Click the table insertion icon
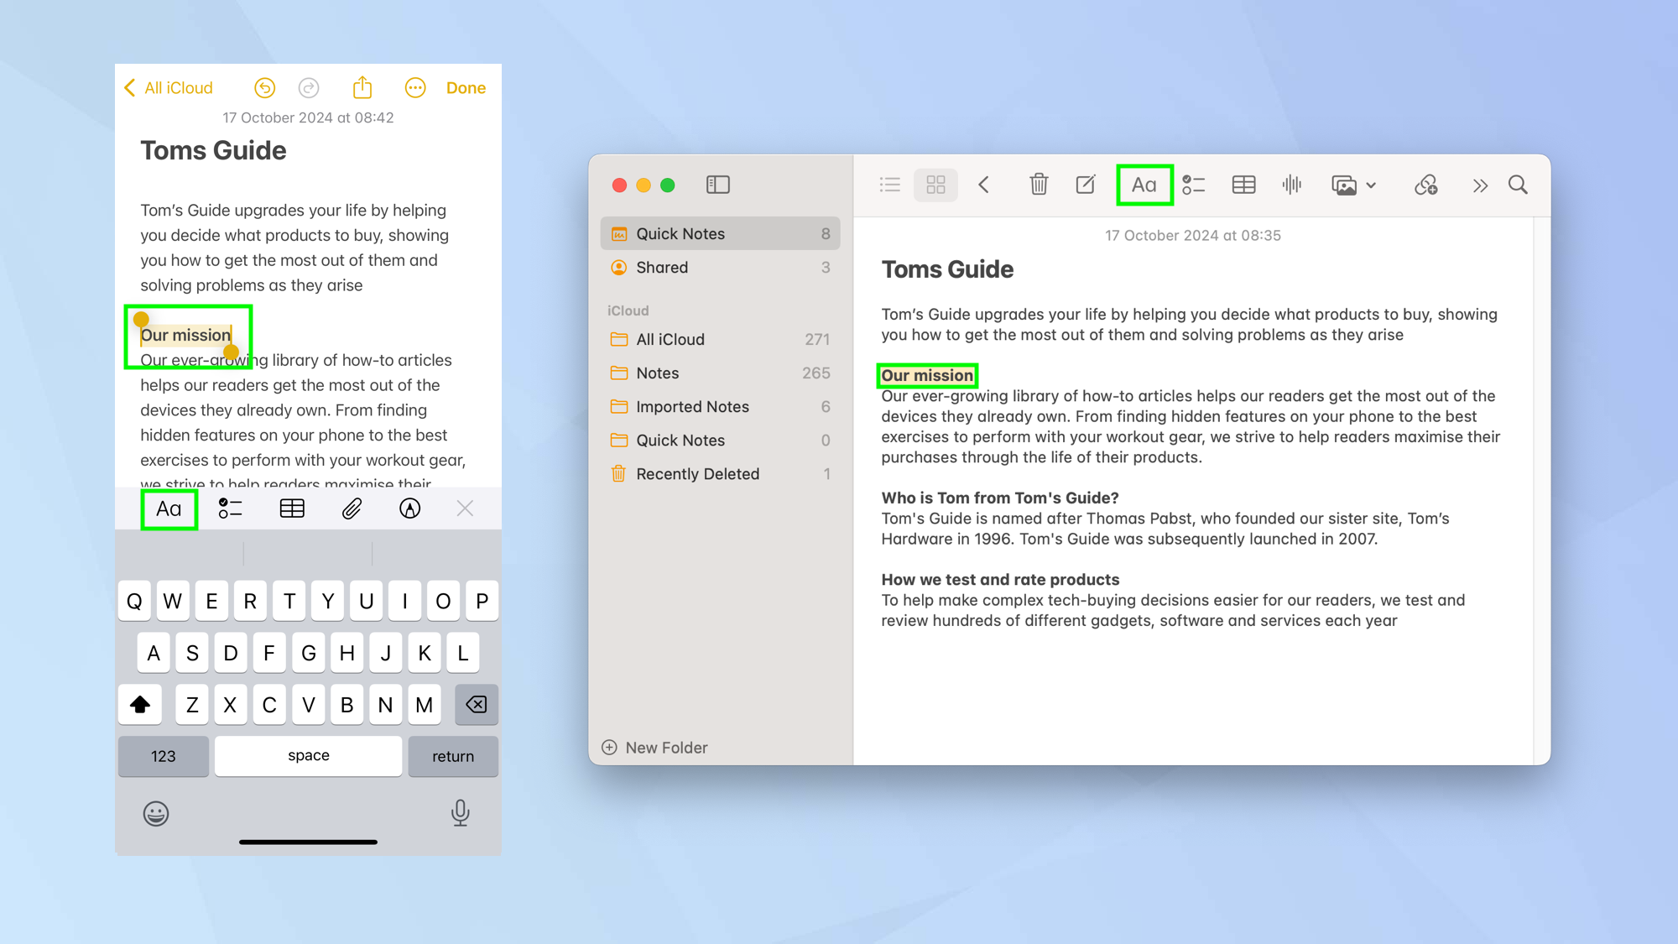 (x=1243, y=185)
